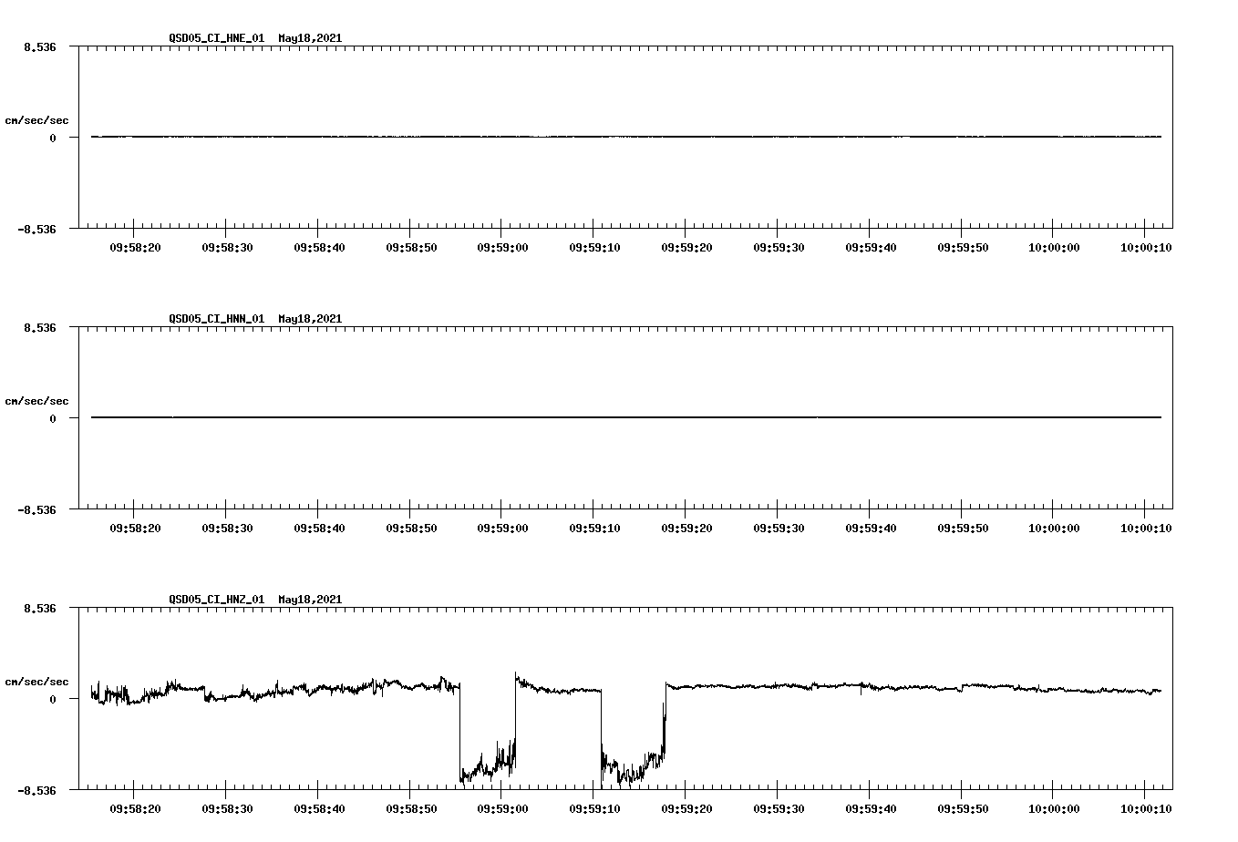
Task: Click the 8.536 upper amplitude label on the HNE plot
Action: click(39, 46)
